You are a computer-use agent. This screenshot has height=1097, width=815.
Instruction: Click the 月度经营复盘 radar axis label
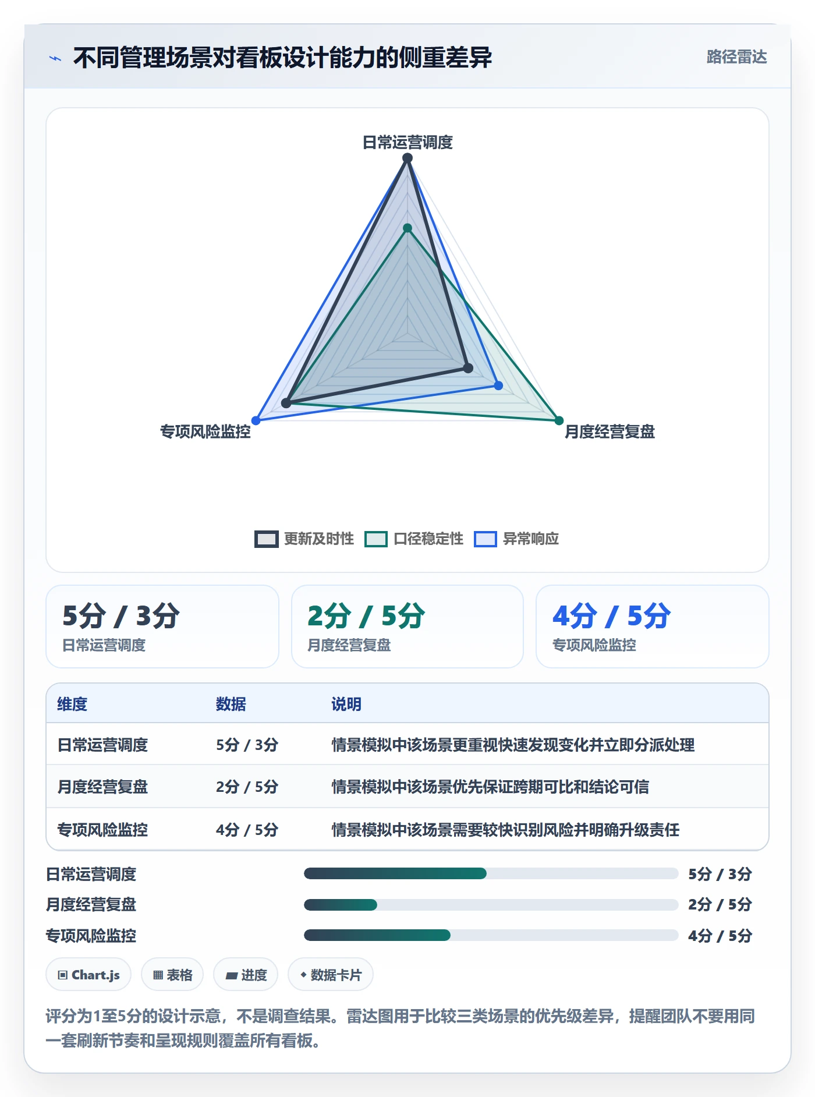click(610, 431)
